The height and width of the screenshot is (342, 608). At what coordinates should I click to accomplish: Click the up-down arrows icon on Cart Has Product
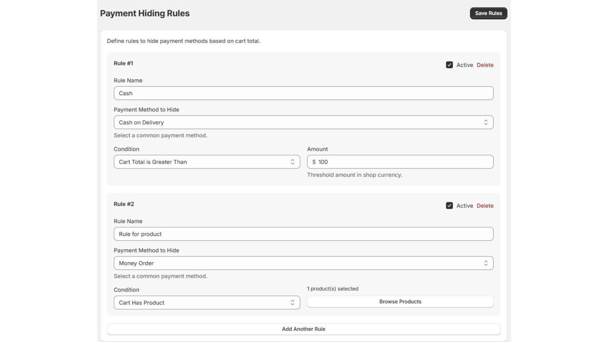tap(292, 302)
